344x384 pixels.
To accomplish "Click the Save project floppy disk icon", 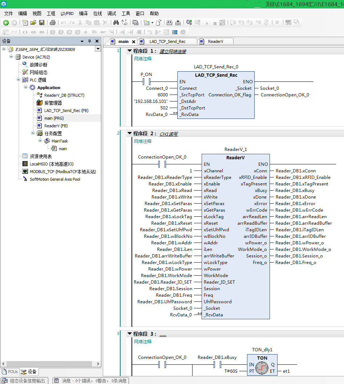I will point(42,23).
